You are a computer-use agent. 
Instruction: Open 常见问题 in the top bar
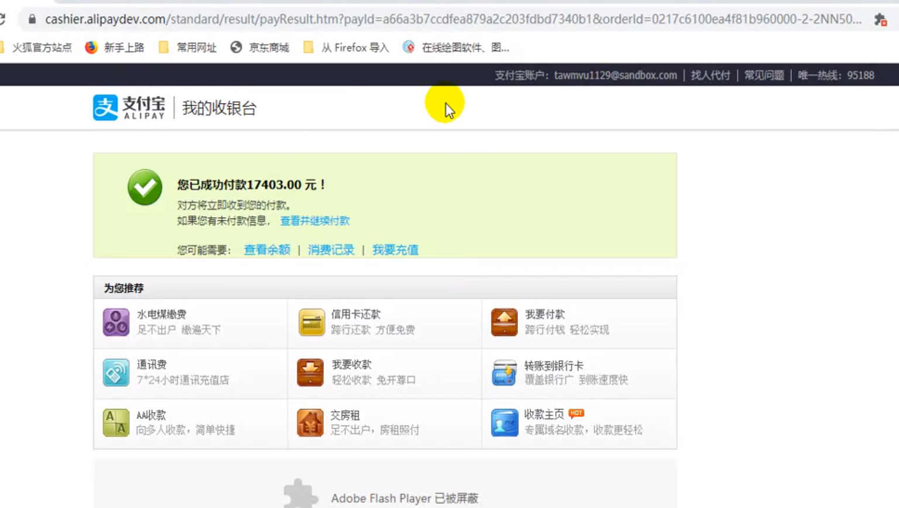(764, 75)
